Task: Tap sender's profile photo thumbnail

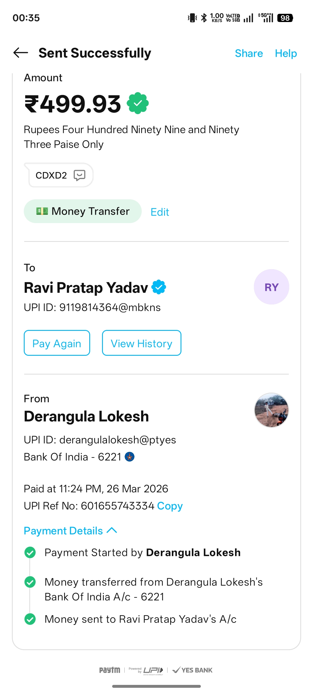Action: tap(271, 410)
